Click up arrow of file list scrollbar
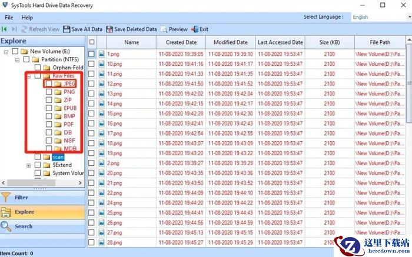 (409, 40)
